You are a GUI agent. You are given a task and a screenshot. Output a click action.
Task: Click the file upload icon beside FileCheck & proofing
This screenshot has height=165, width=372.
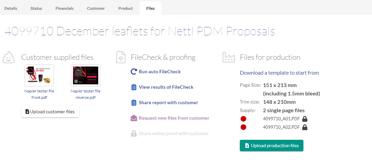pos(121,57)
